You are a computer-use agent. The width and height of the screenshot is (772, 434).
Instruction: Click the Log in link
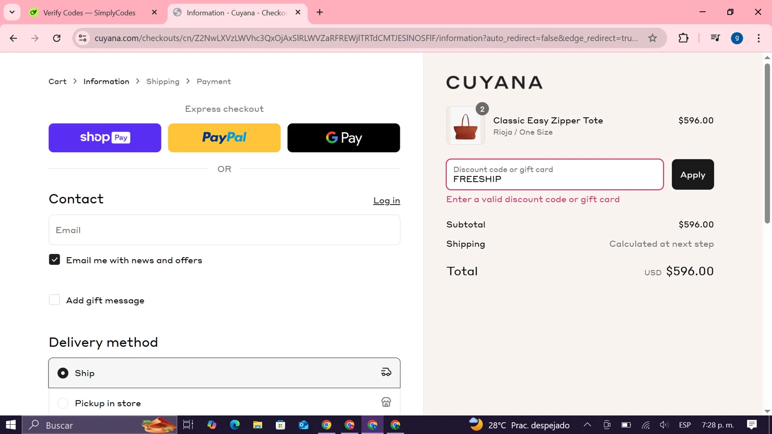[387, 201]
